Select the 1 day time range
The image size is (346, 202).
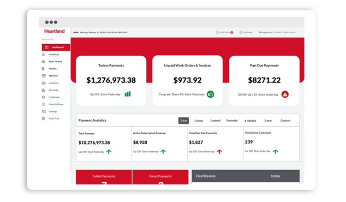[x=184, y=120]
